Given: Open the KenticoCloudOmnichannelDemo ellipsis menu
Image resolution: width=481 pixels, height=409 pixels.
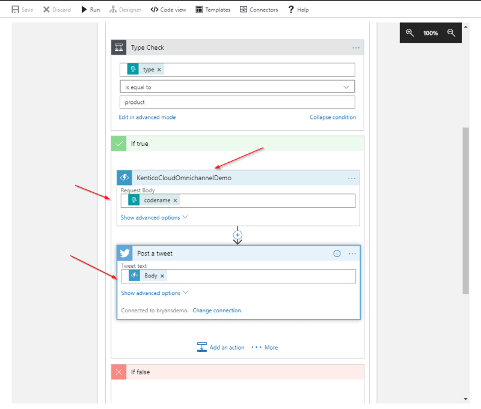Looking at the screenshot, I should (x=352, y=178).
